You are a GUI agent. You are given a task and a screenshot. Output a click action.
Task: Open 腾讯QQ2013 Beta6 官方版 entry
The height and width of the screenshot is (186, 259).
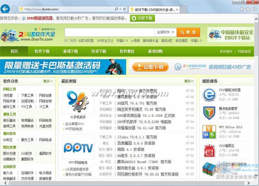144,162
